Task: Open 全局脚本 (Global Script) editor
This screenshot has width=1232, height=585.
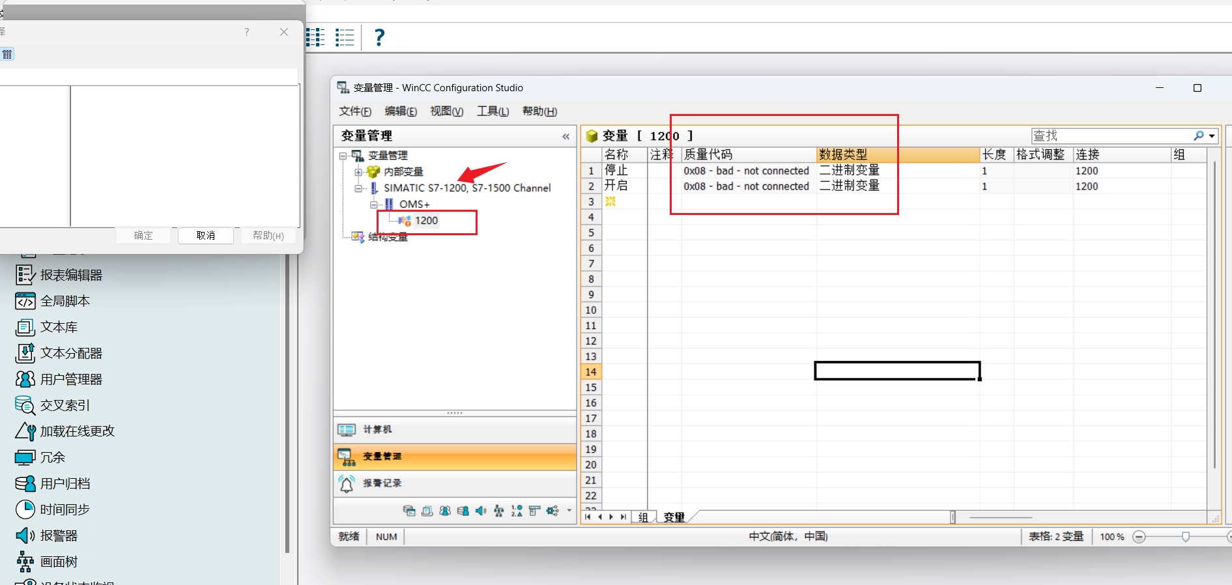Action: [x=64, y=301]
